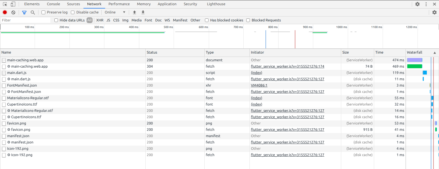Sort by the Size column header
Image resolution: width=439 pixels, height=169 pixels.
[357, 52]
